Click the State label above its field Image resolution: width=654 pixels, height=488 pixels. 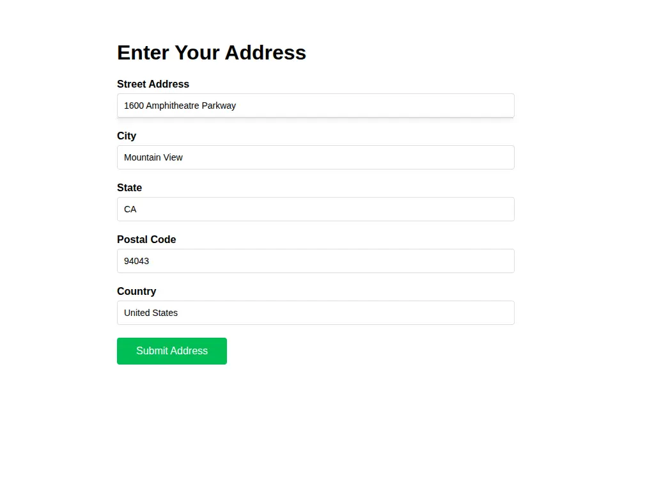[x=129, y=187]
